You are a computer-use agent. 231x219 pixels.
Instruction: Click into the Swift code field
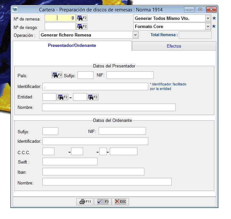coord(70,162)
